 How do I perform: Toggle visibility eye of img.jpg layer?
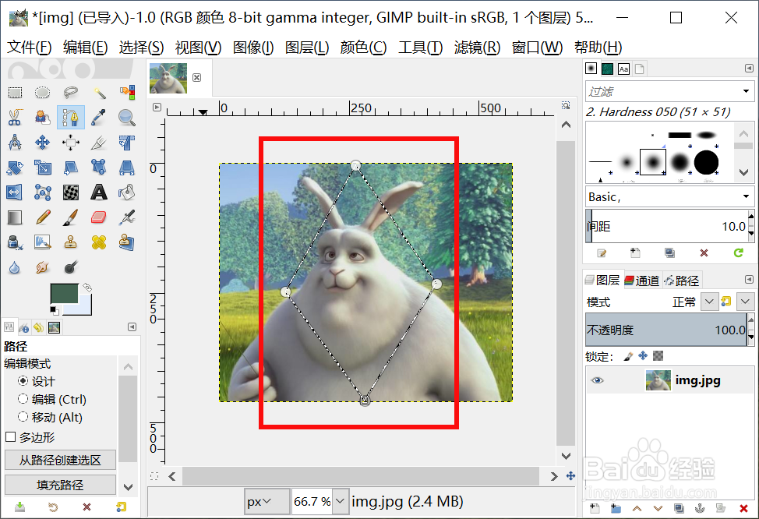click(598, 380)
